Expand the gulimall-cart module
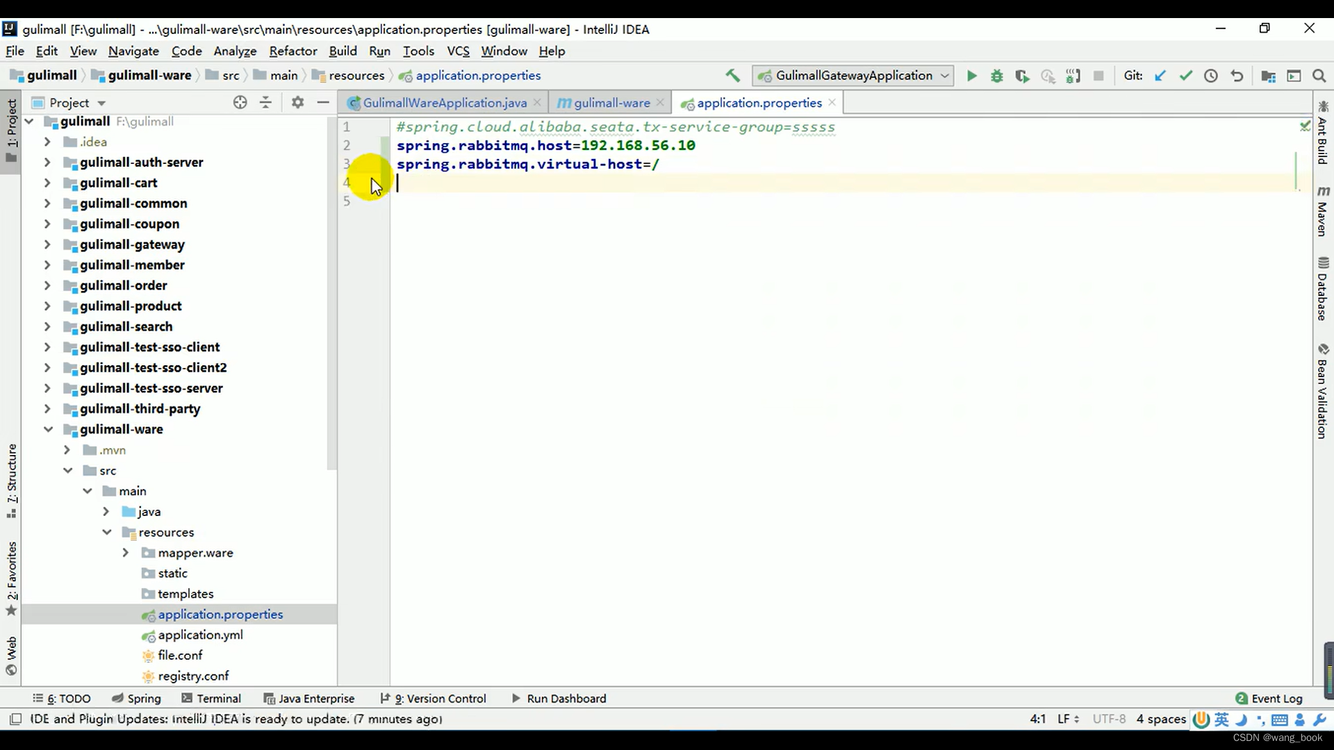This screenshot has height=750, width=1334. (47, 183)
